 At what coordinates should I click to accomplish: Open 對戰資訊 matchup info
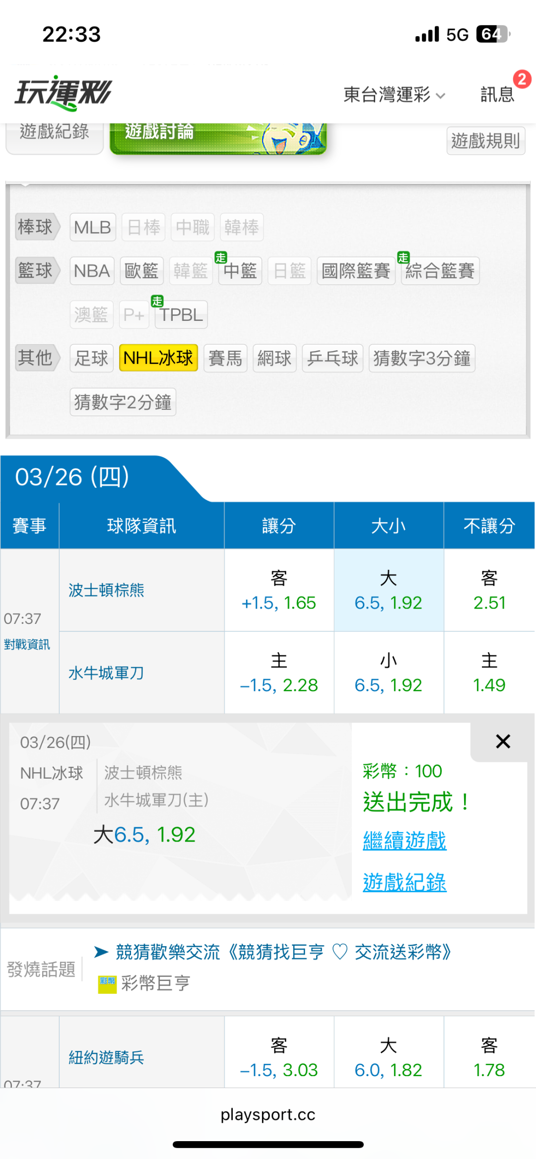[27, 644]
